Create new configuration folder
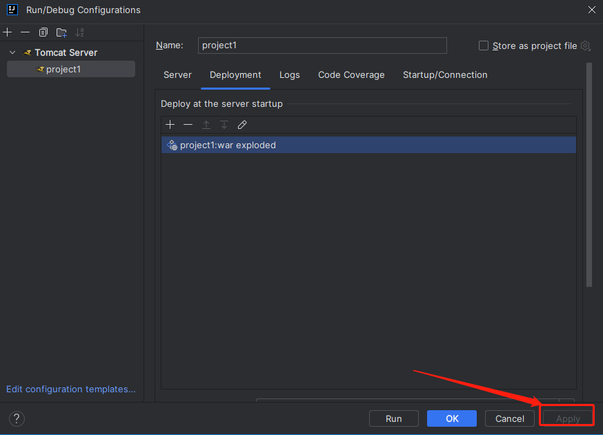The width and height of the screenshot is (603, 435). click(61, 32)
